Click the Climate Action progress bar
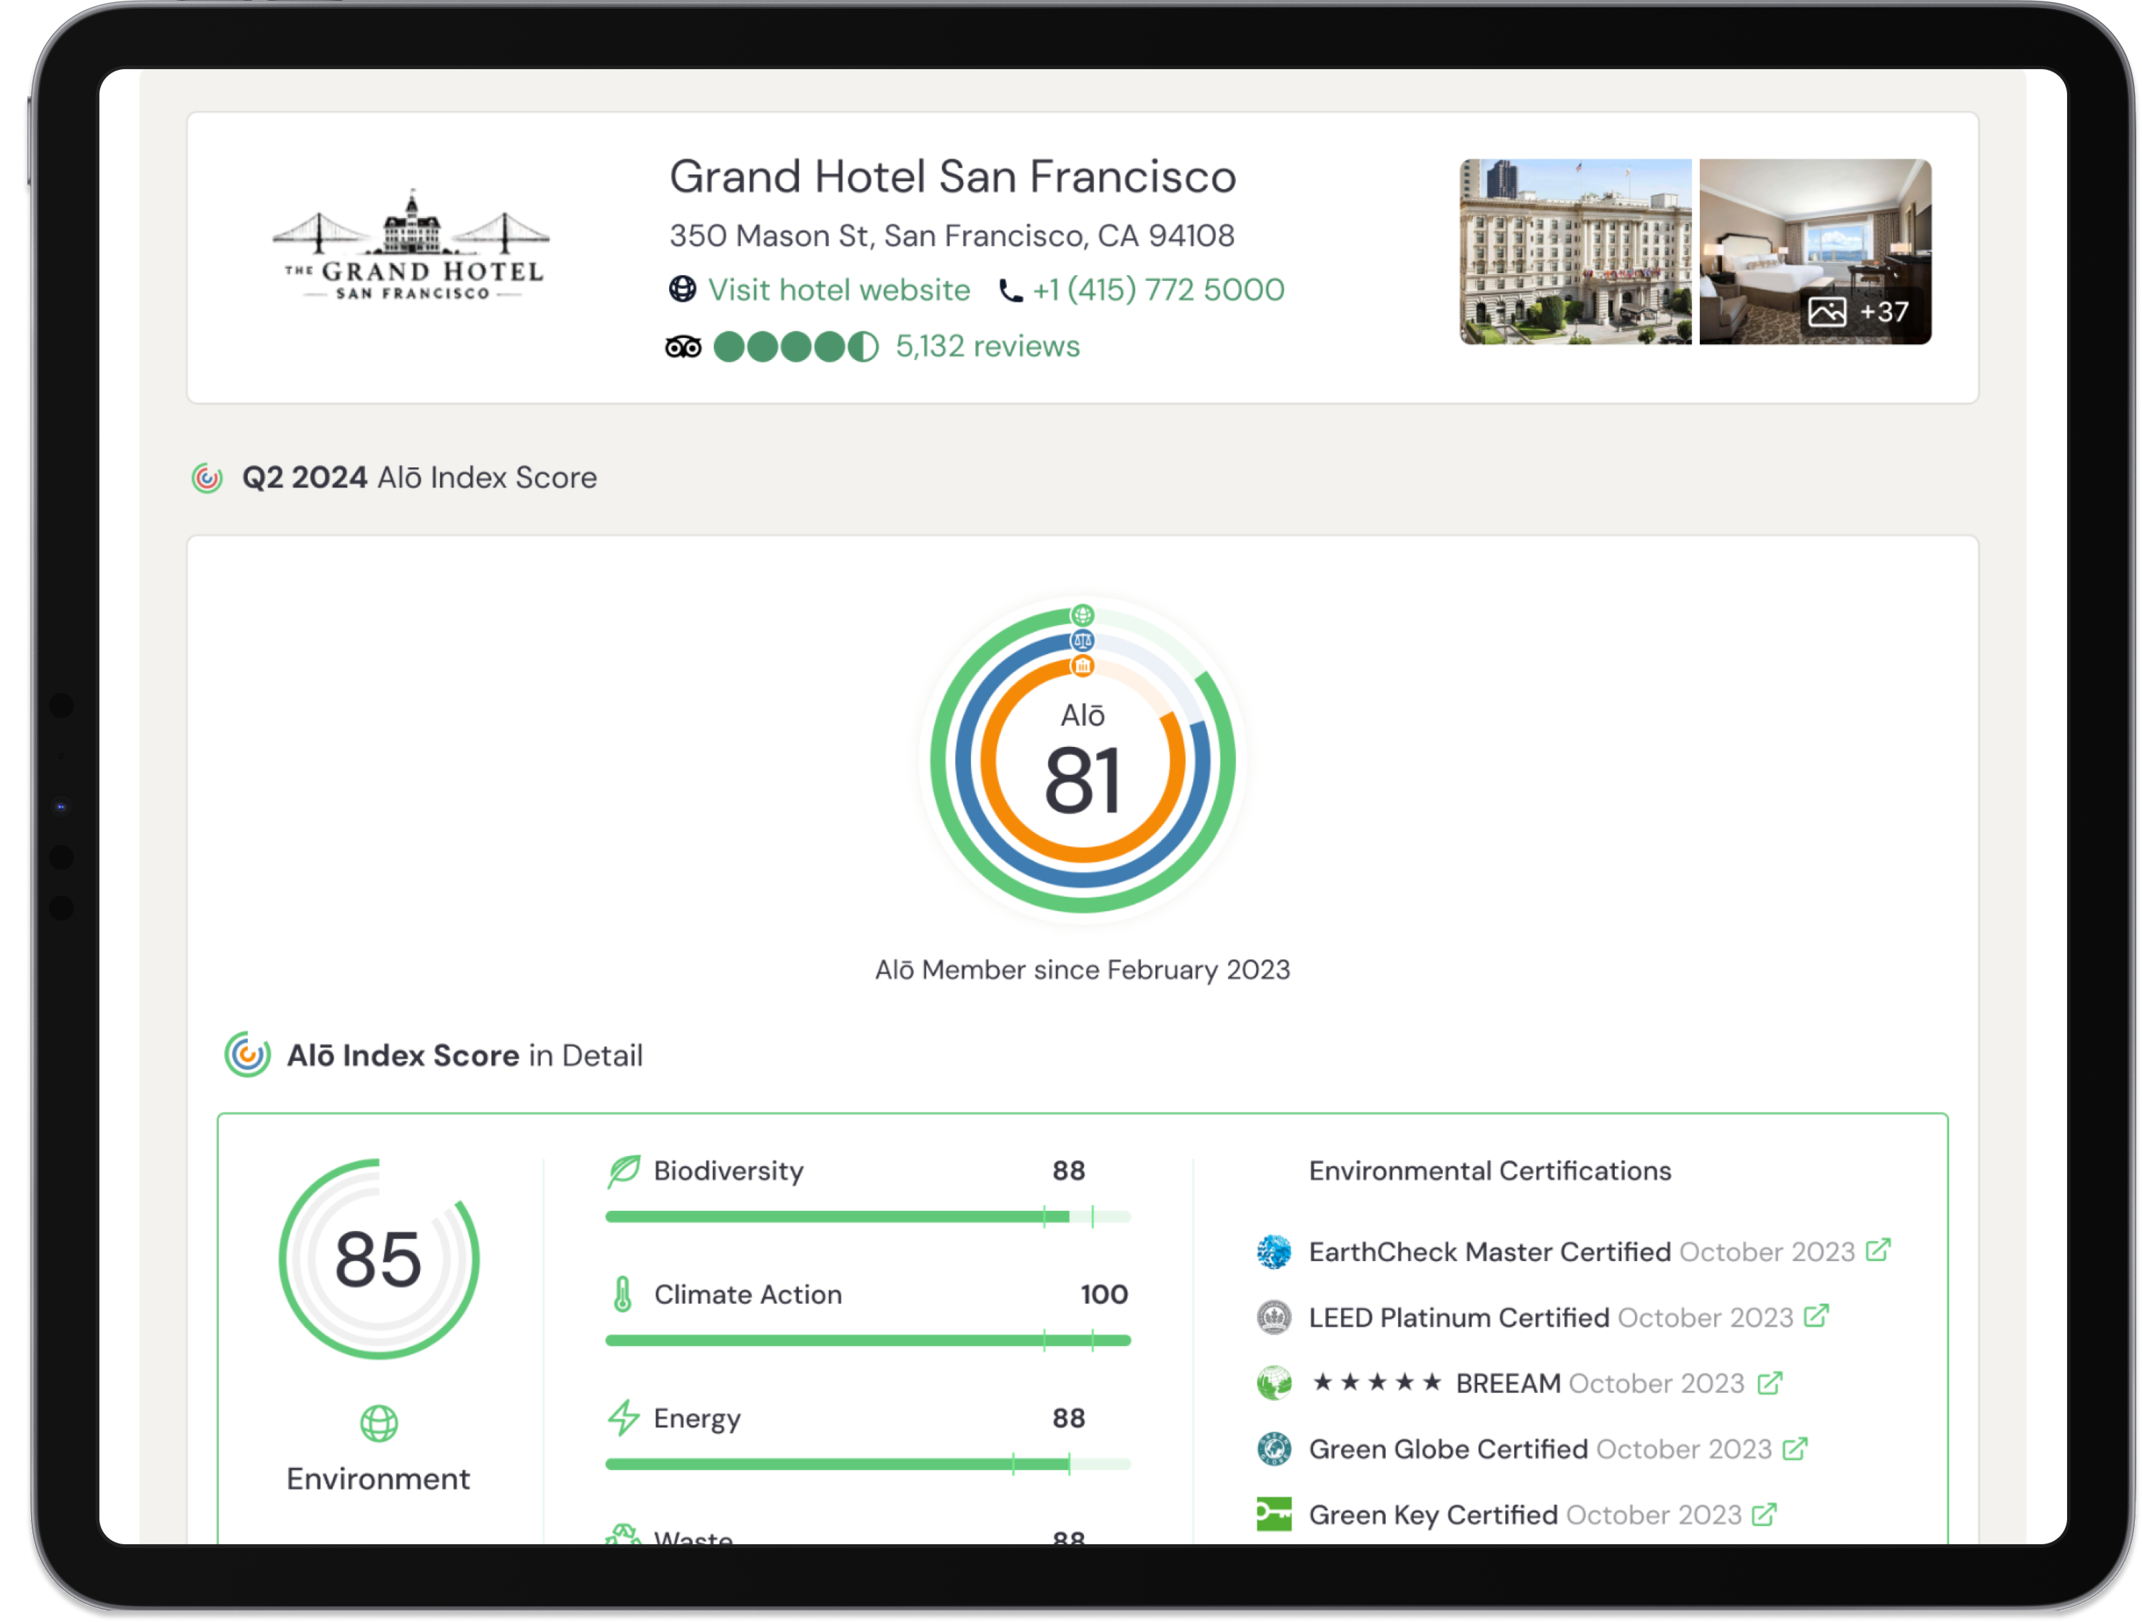Viewport: 2142px width, 1622px height. (868, 1341)
